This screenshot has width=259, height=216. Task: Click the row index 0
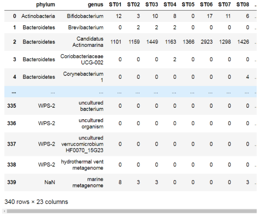[14, 16]
